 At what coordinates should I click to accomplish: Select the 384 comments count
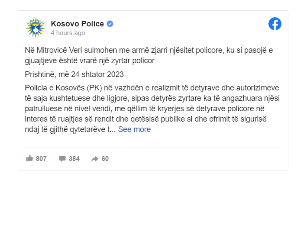tap(74, 159)
